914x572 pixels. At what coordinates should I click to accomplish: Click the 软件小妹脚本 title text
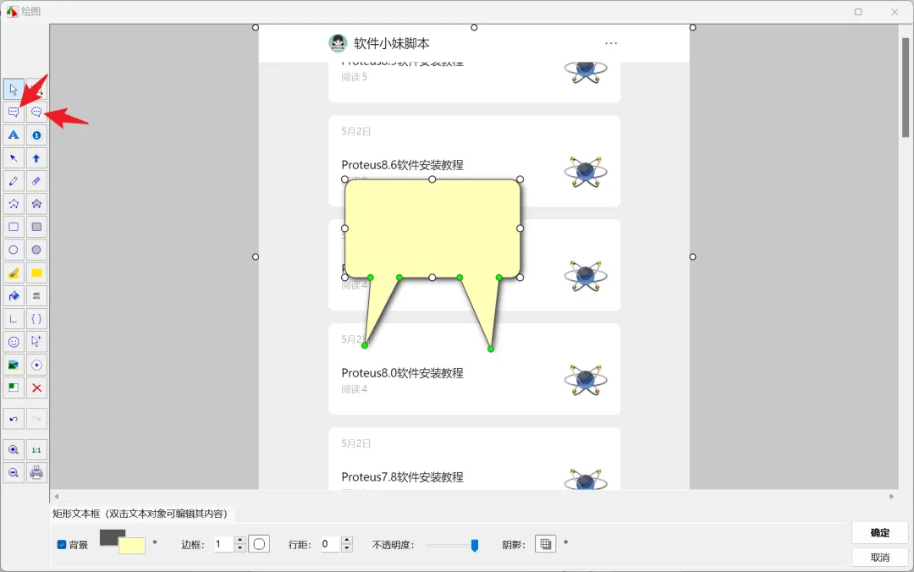tap(392, 44)
